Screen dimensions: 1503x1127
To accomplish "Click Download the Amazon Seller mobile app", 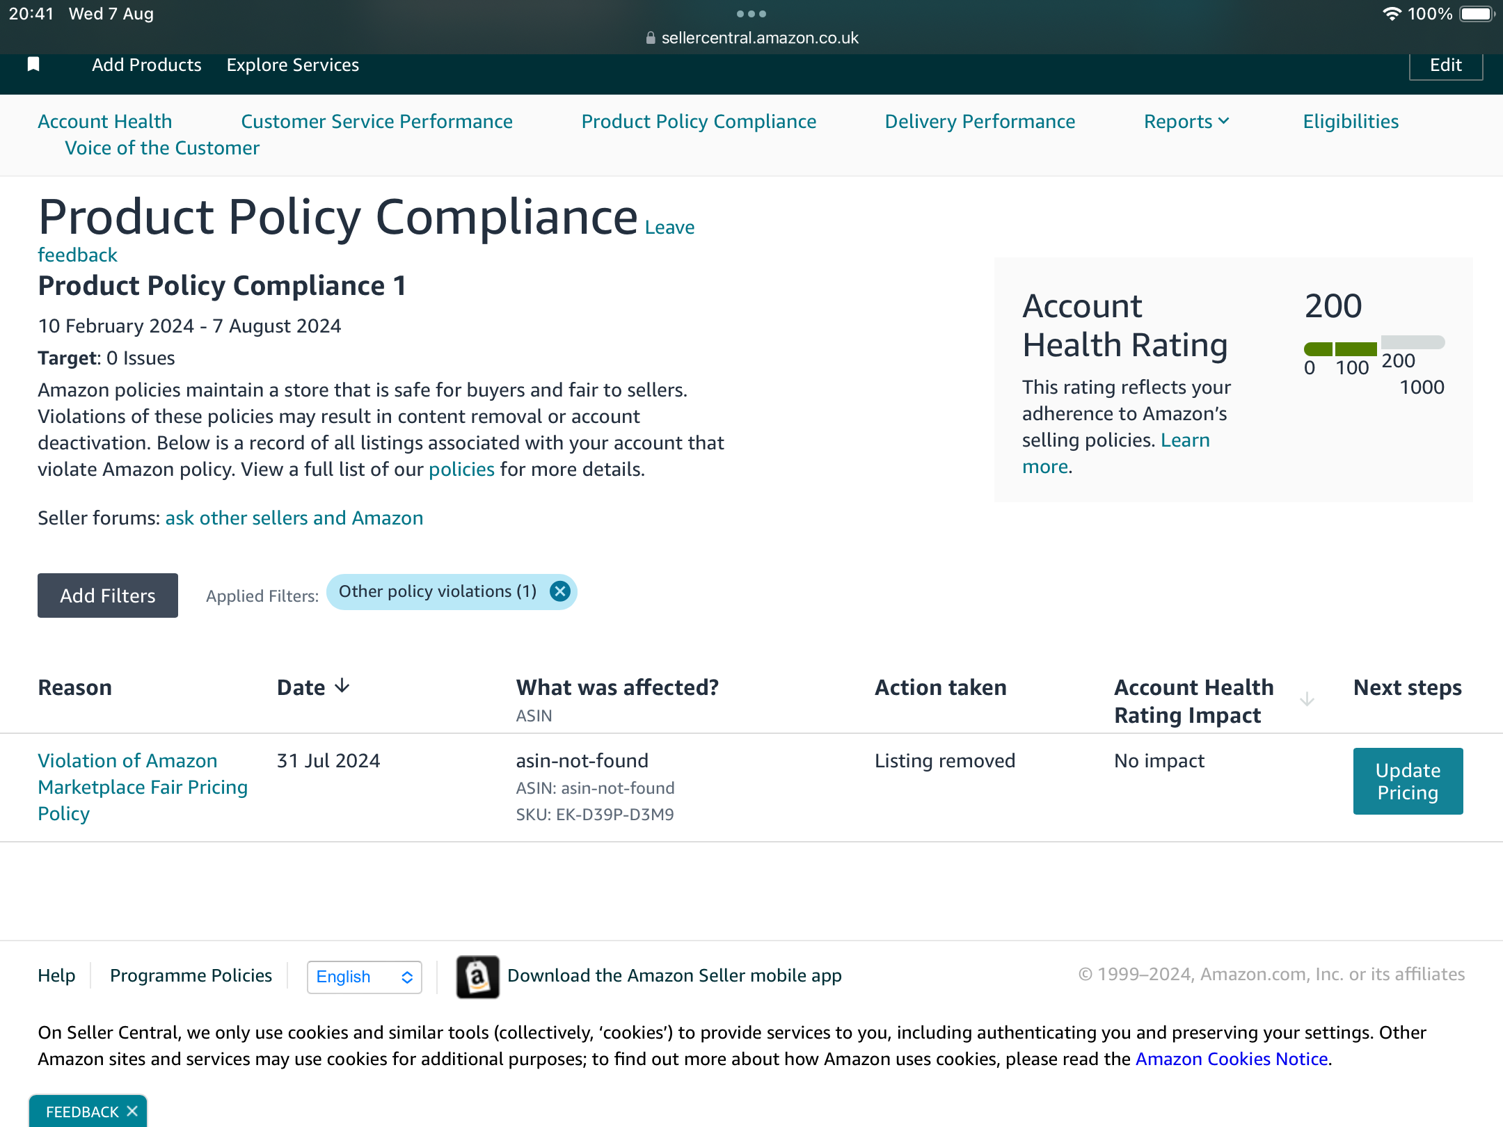I will click(x=674, y=975).
